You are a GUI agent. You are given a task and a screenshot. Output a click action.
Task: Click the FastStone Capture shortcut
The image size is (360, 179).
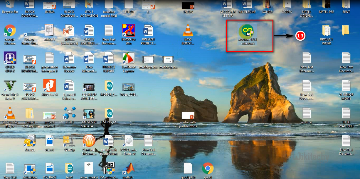click(128, 58)
